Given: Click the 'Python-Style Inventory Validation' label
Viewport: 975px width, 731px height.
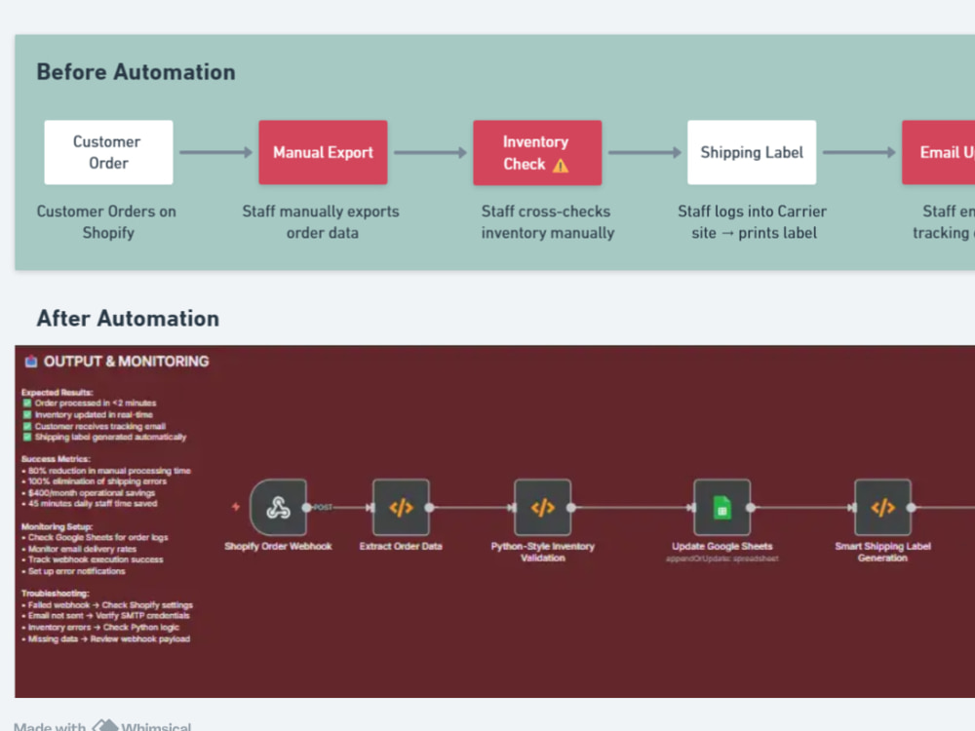Looking at the screenshot, I should 543,552.
